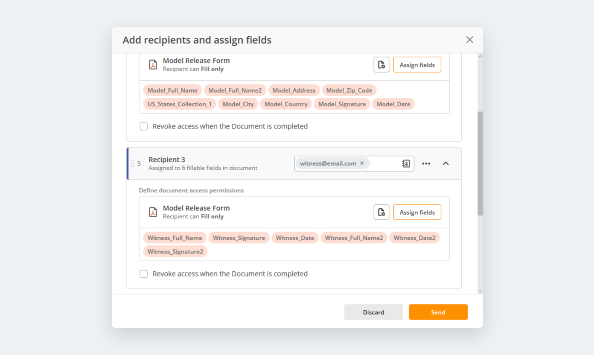Click the document settings icon in the upper Model Release Form
Image resolution: width=594 pixels, height=355 pixels.
tap(381, 65)
